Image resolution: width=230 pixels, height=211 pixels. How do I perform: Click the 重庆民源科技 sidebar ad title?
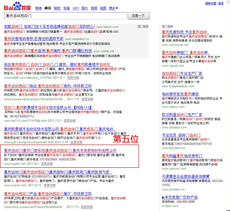185,32
